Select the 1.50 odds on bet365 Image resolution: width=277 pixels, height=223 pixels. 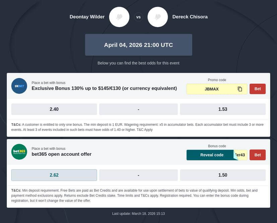(223, 175)
